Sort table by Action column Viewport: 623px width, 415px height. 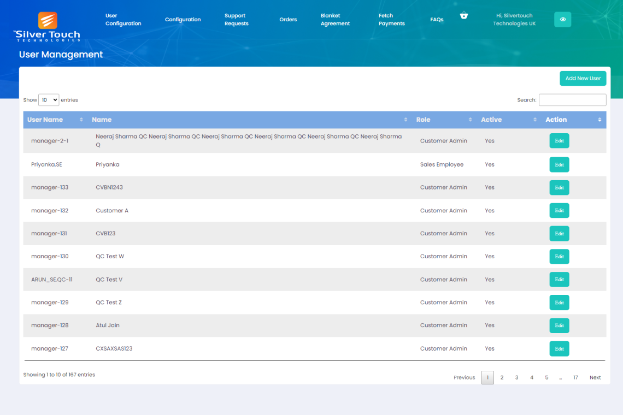point(574,120)
